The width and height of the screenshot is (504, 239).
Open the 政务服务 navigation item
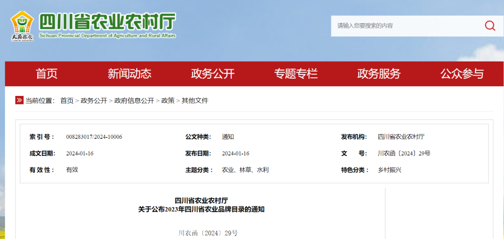(x=379, y=74)
